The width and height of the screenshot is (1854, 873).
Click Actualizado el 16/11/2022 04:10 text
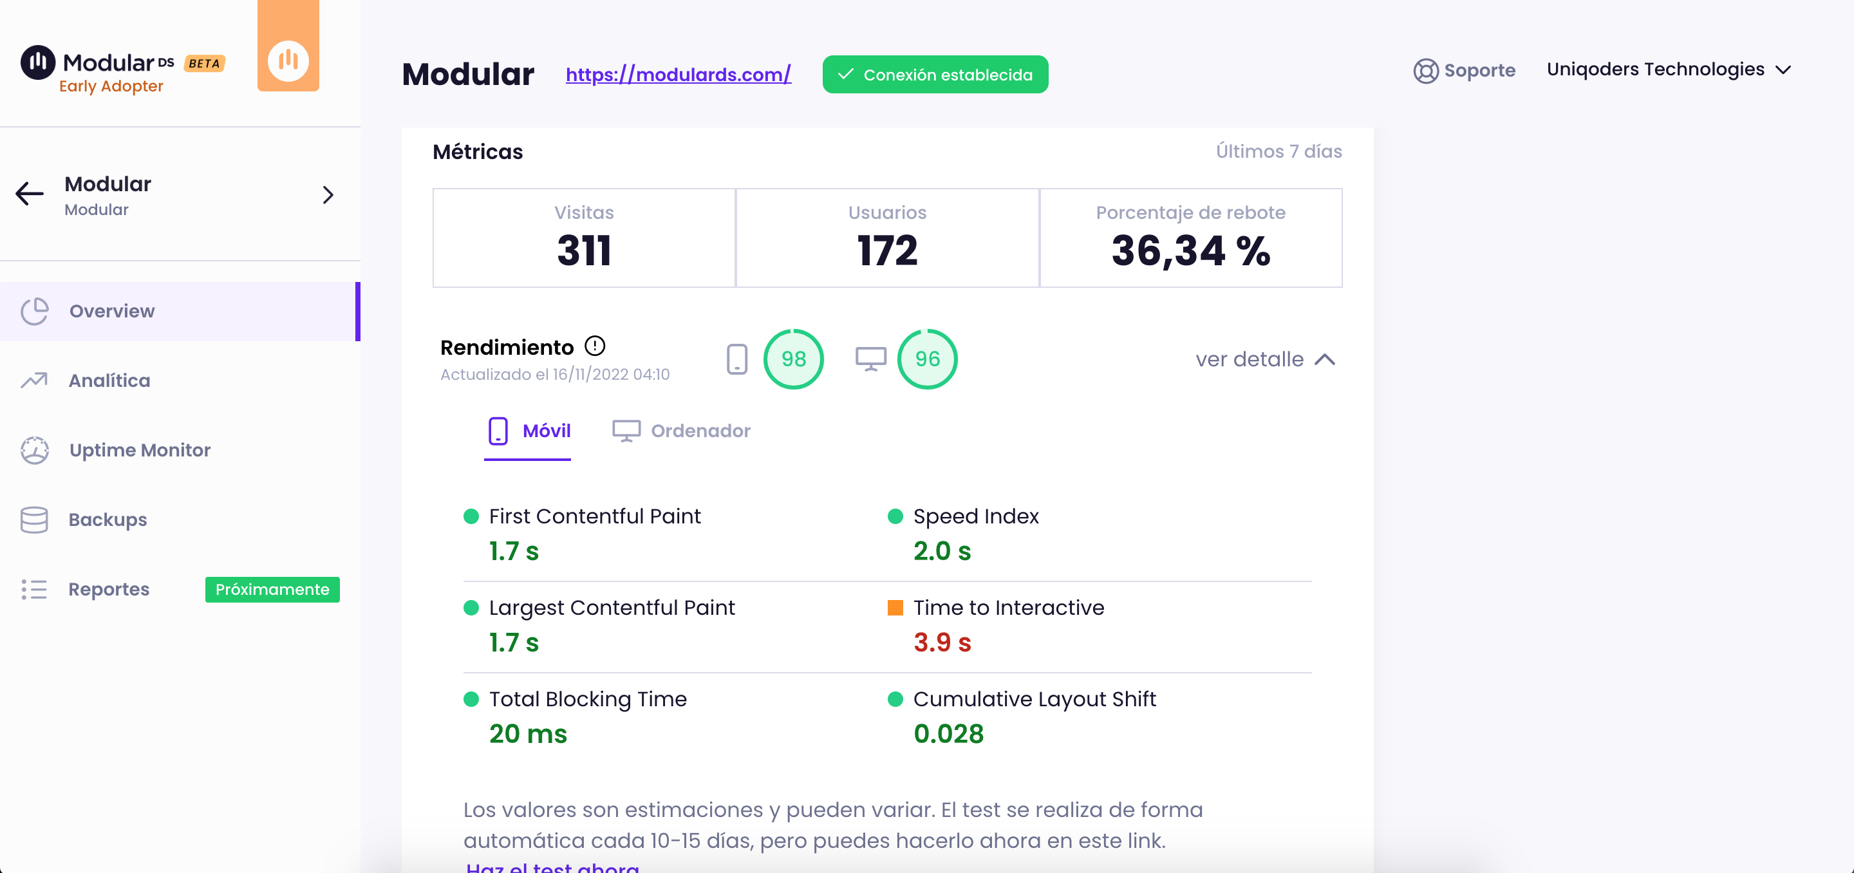point(555,374)
